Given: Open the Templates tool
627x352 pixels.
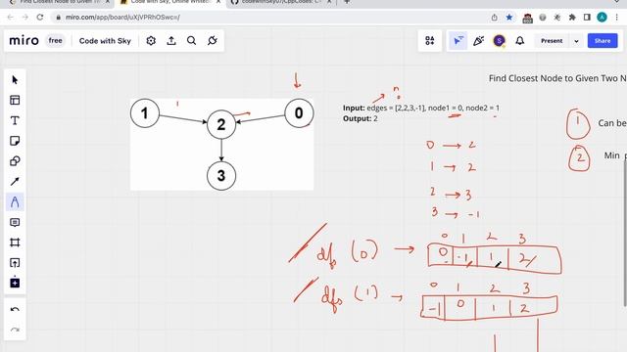Looking at the screenshot, I should click(15, 100).
